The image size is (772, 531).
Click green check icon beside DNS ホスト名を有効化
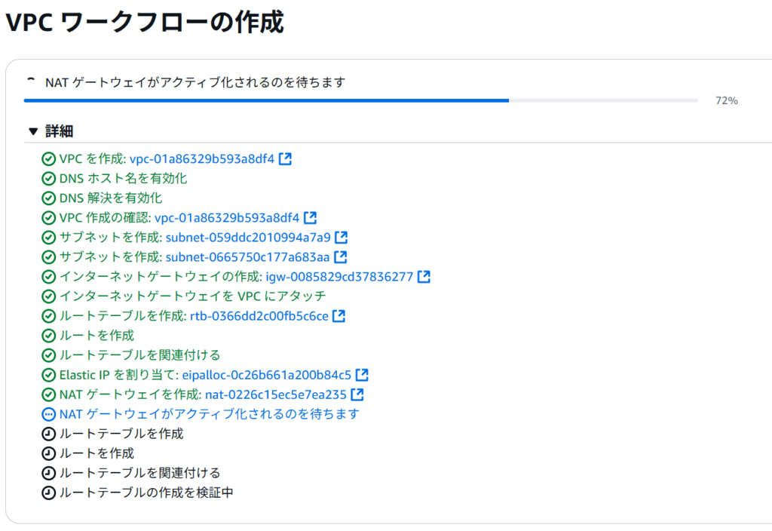[x=49, y=179]
